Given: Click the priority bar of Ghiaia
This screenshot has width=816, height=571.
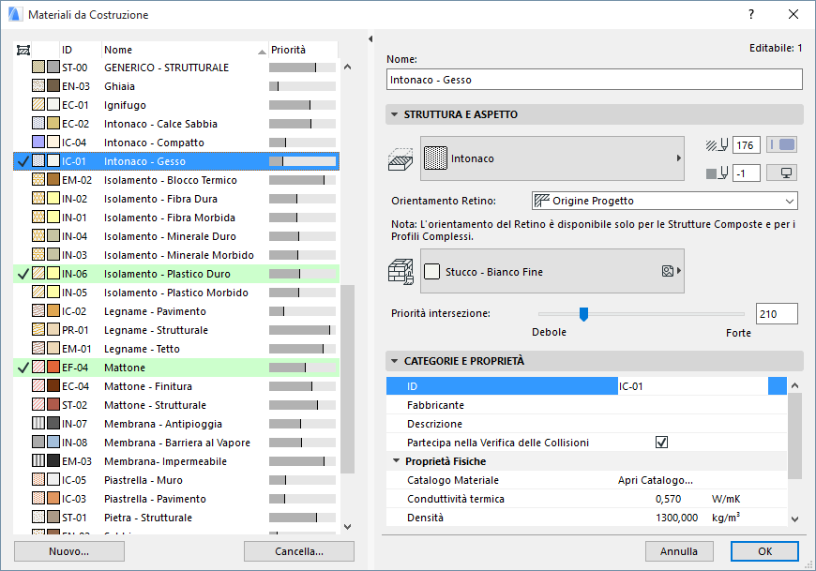Looking at the screenshot, I should pos(302,86).
